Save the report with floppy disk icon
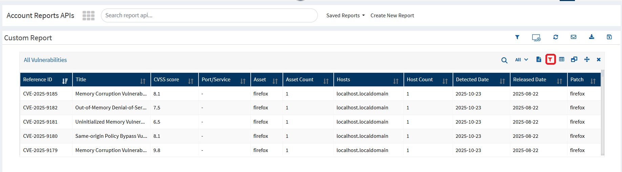Image resolution: width=622 pixels, height=172 pixels. tap(609, 37)
